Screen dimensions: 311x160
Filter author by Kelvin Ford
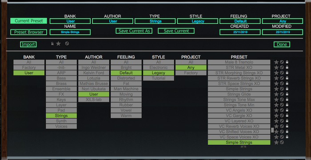(x=94, y=73)
